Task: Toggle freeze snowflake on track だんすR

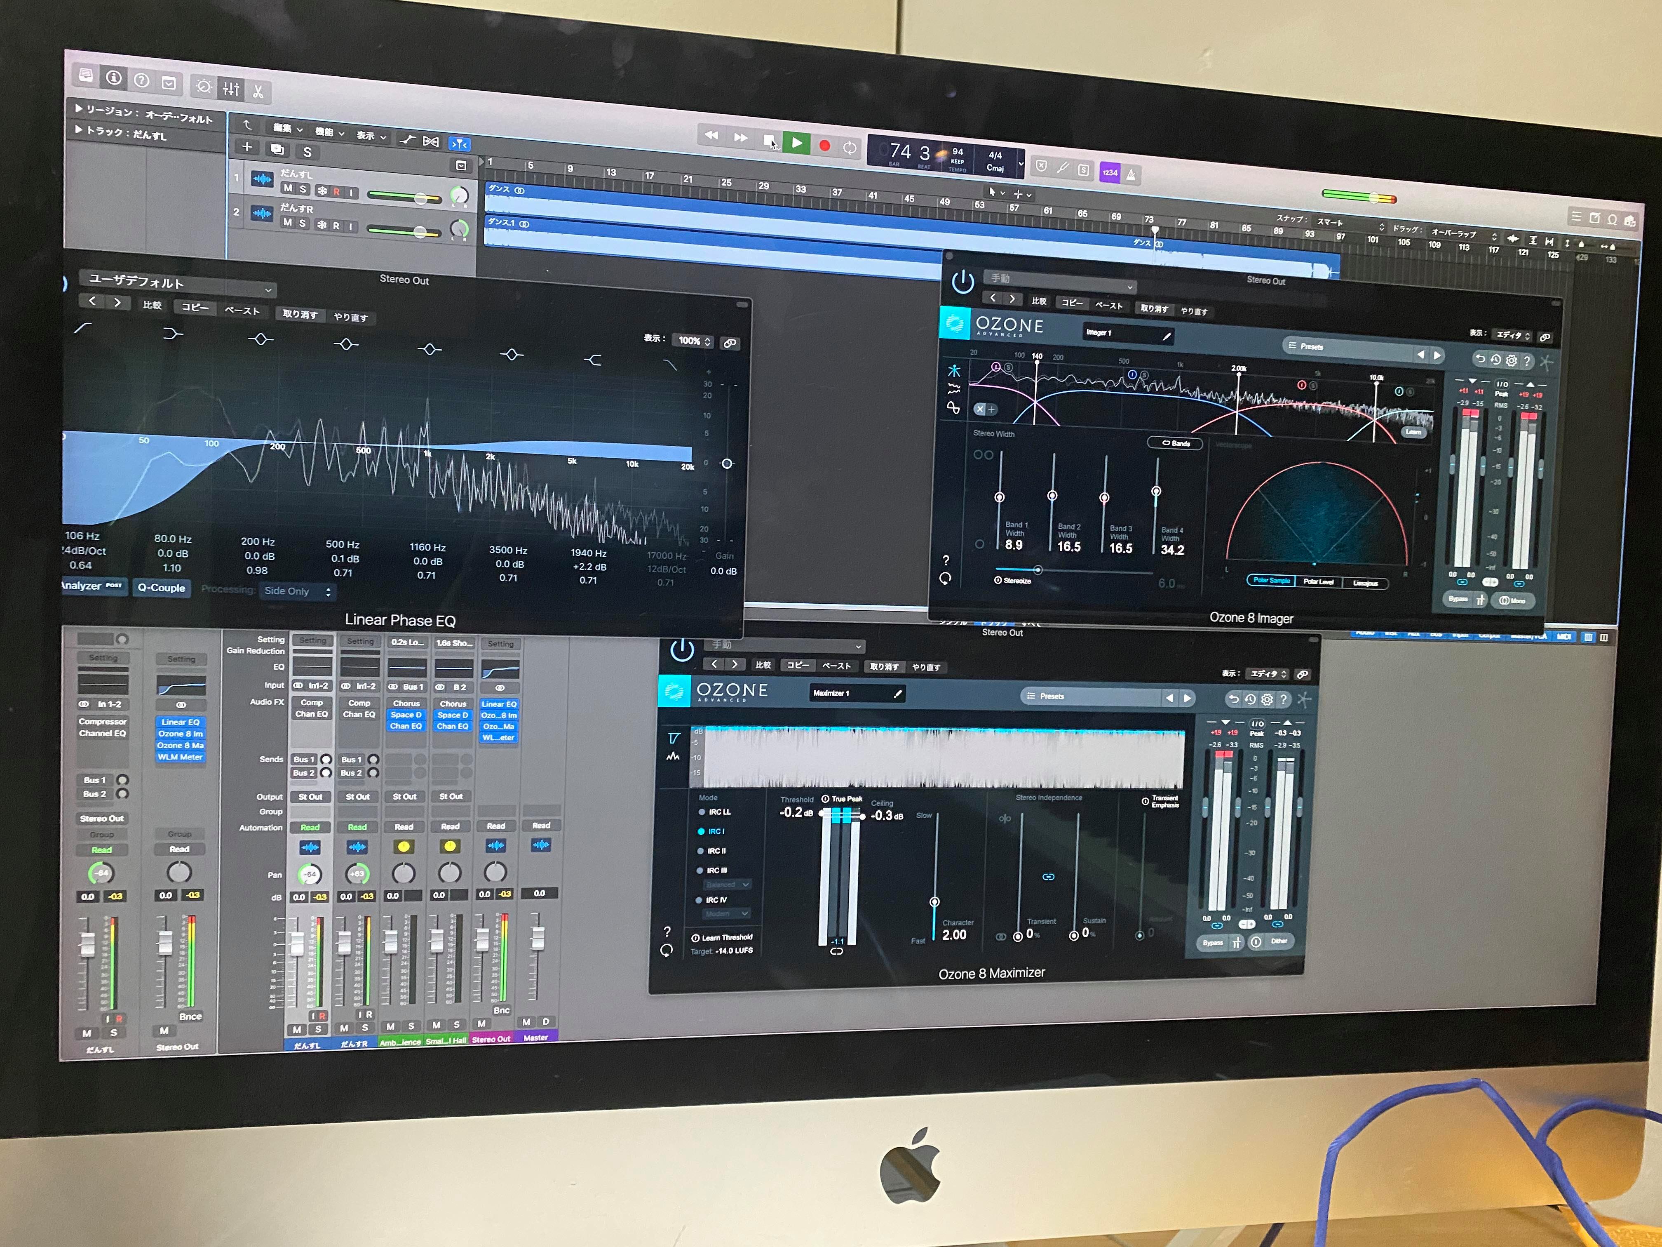Action: (x=322, y=225)
